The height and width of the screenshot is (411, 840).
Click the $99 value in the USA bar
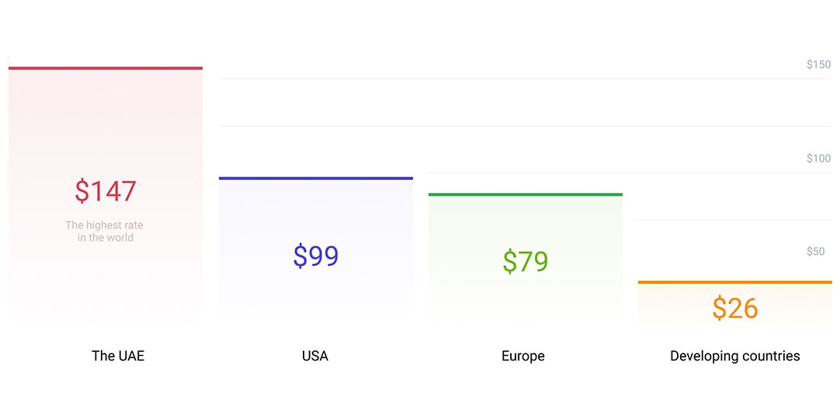coord(315,256)
